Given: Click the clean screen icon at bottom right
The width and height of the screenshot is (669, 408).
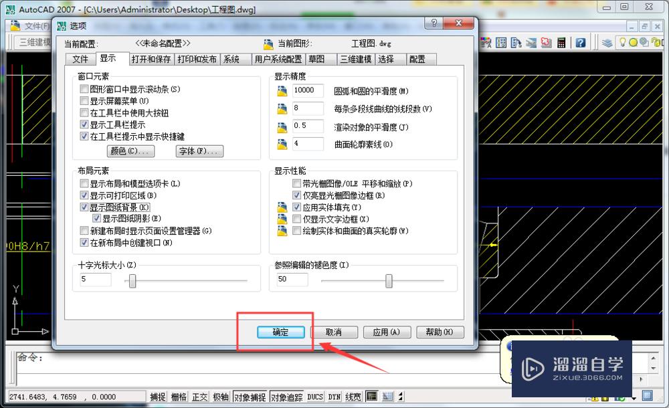Looking at the screenshot, I should point(647,396).
